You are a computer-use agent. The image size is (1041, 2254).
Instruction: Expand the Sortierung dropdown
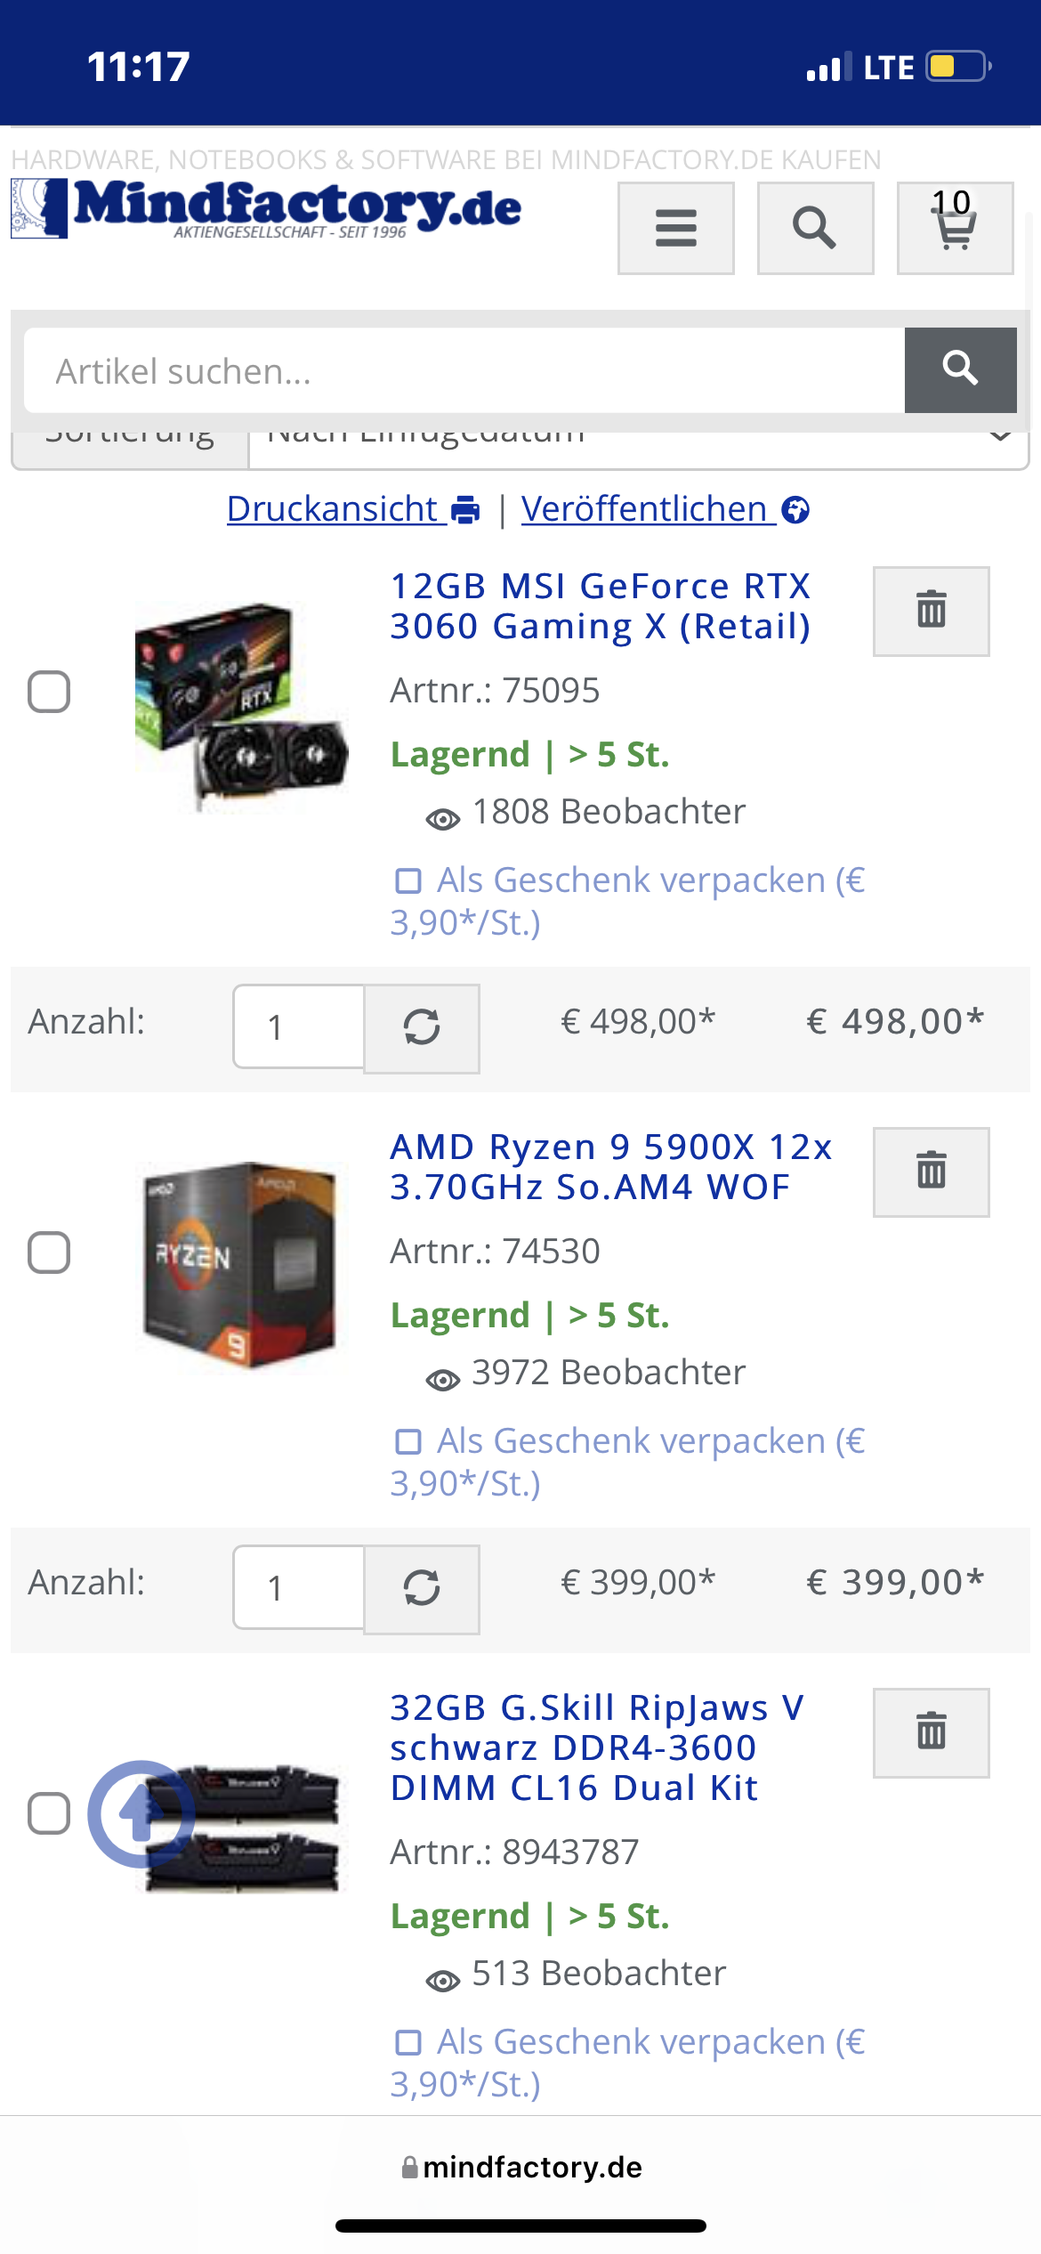(638, 442)
